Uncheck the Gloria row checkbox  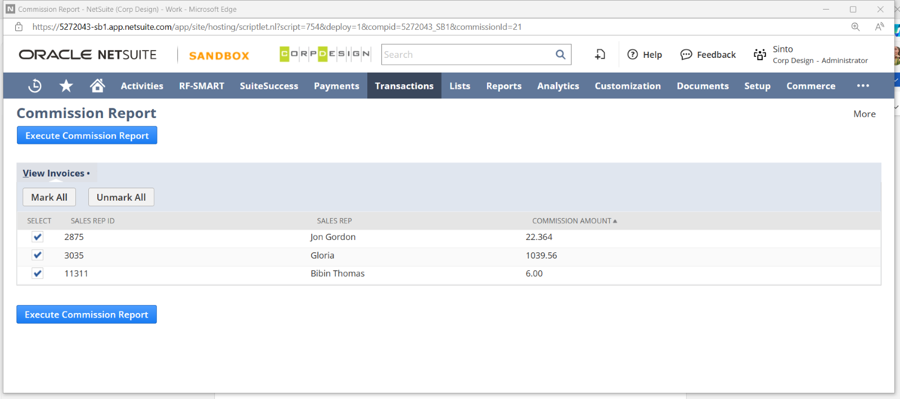pos(38,255)
